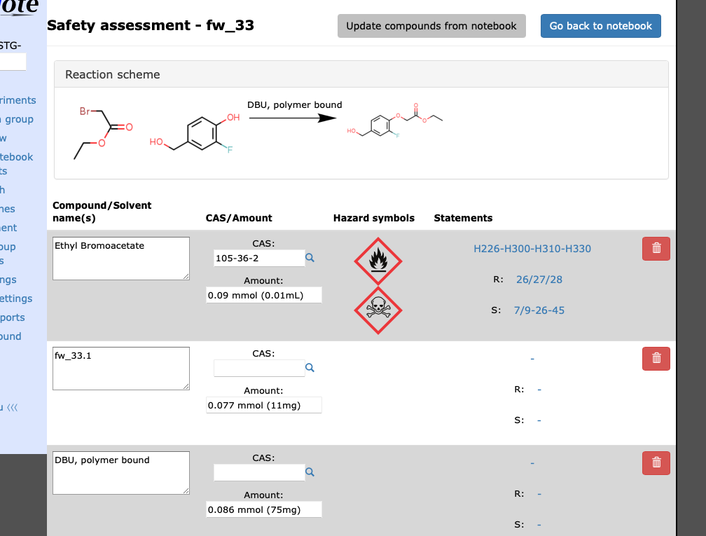Click the 0.09 mmol amount field
The image size is (706, 536).
[264, 296]
